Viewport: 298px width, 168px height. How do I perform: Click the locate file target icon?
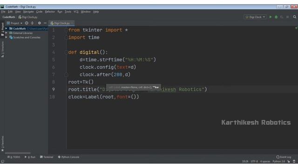tap(27, 23)
